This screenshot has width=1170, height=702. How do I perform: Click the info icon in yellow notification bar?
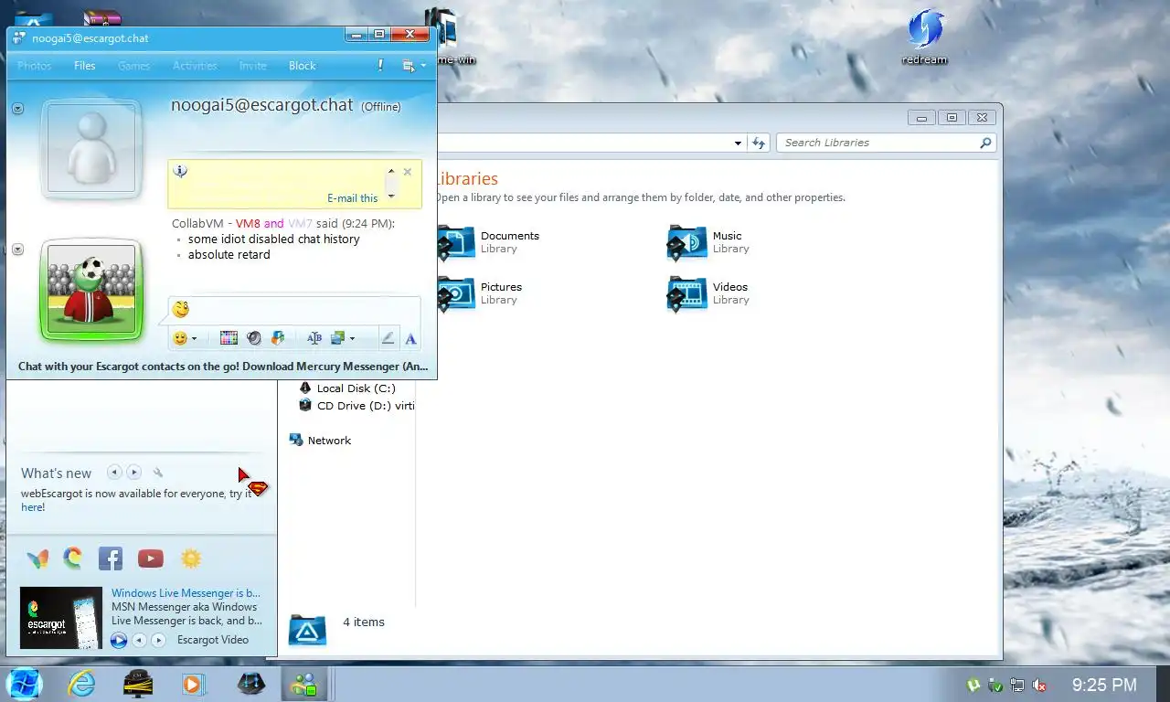(181, 172)
